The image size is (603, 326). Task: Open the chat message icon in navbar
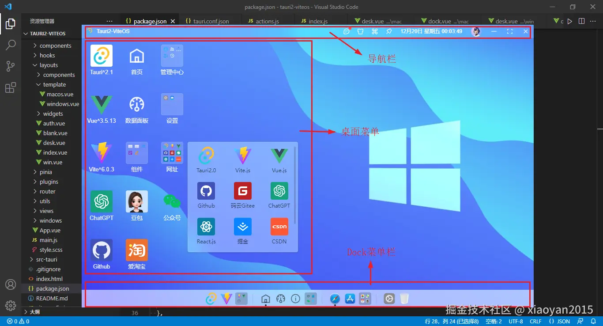347,31
